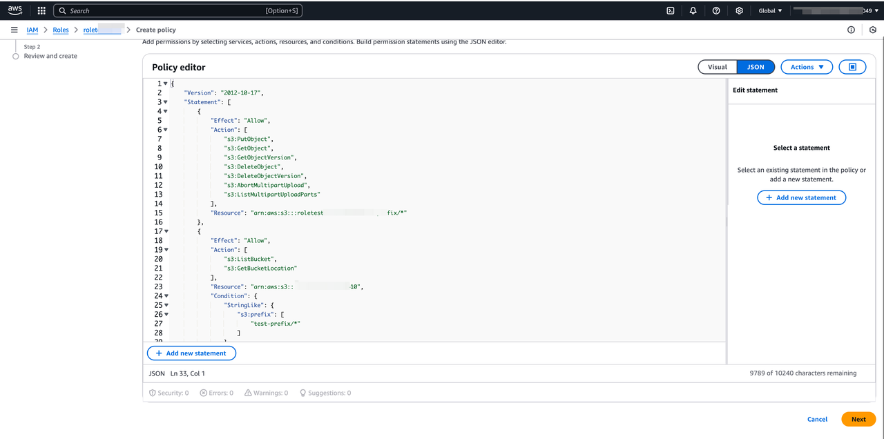This screenshot has width=884, height=439.
Task: Toggle the side navigation hamburger menu
Action: click(x=14, y=30)
